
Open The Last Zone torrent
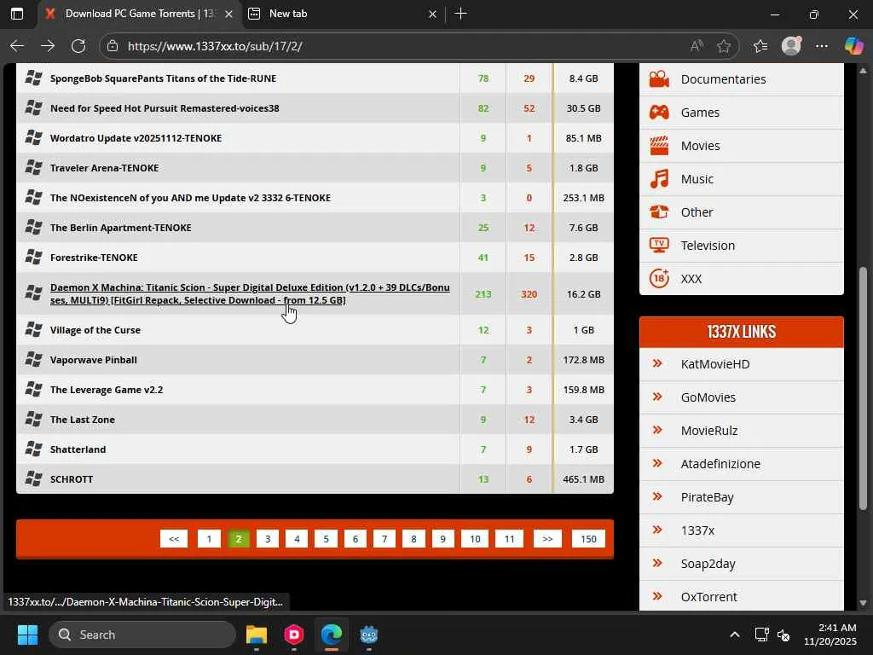tap(83, 420)
